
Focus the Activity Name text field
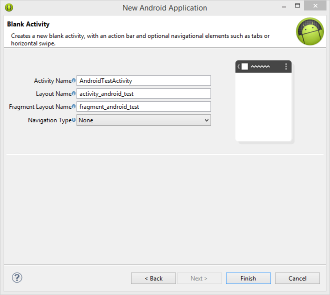click(x=143, y=81)
